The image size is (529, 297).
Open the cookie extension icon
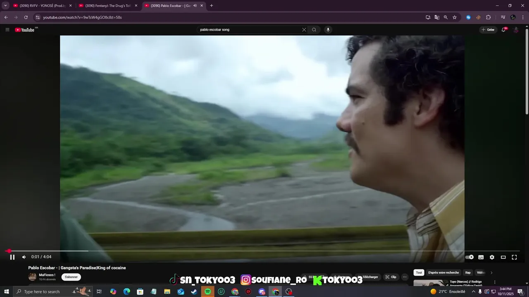(478, 17)
